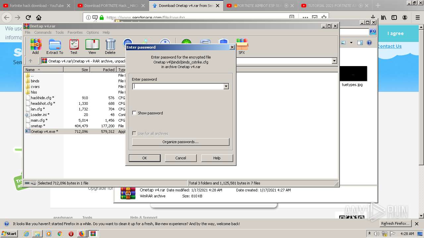Screen dimensions: 424x238
Task: Sort WinRAR list by Size column
Action: pos(77,70)
